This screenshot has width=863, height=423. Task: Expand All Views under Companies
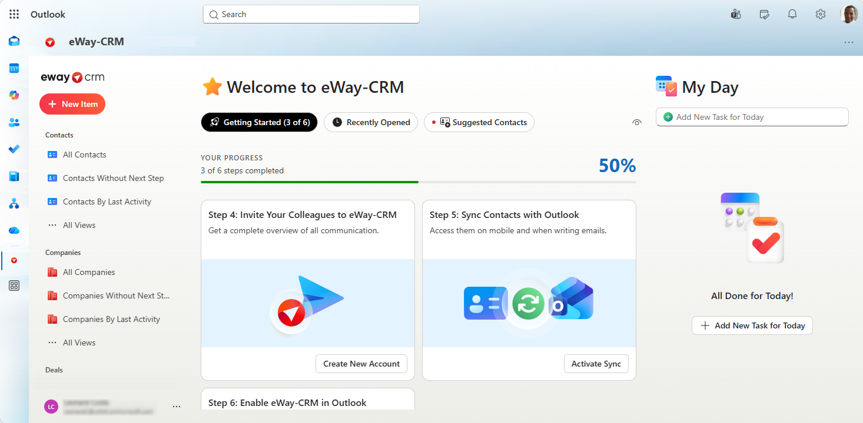[79, 343]
